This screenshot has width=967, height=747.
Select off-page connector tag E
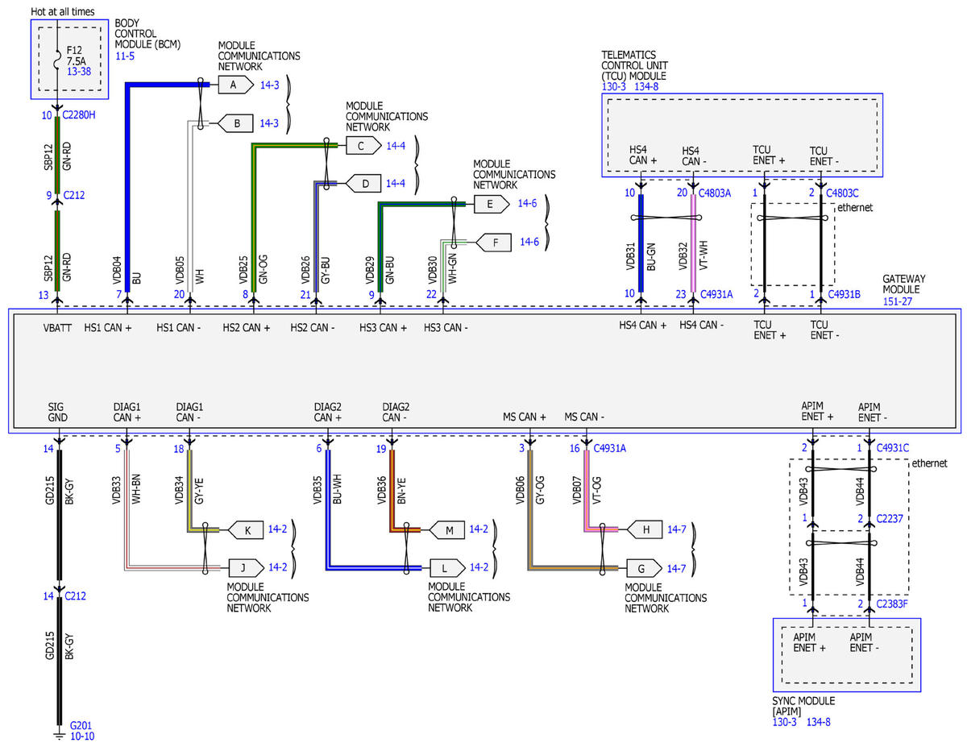489,205
